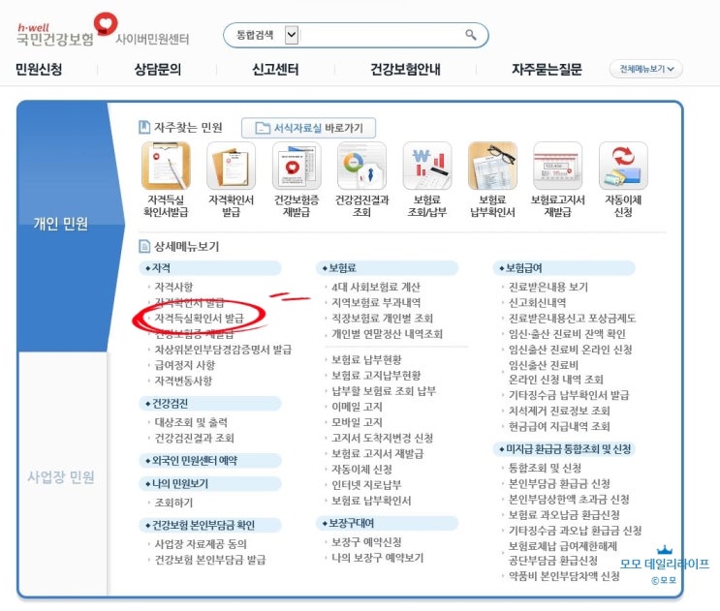Open the 급여정지 사항 link
Screen dimensions: 720x611
point(184,365)
